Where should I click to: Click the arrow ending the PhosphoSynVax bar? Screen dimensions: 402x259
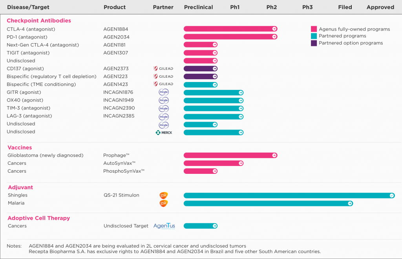215,171
